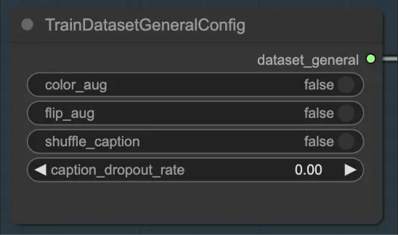
Task: Click the flip_aug label text
Action: [x=69, y=113]
